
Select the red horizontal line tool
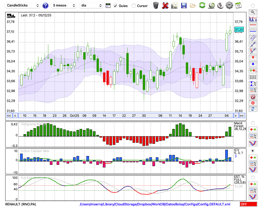click(253, 25)
